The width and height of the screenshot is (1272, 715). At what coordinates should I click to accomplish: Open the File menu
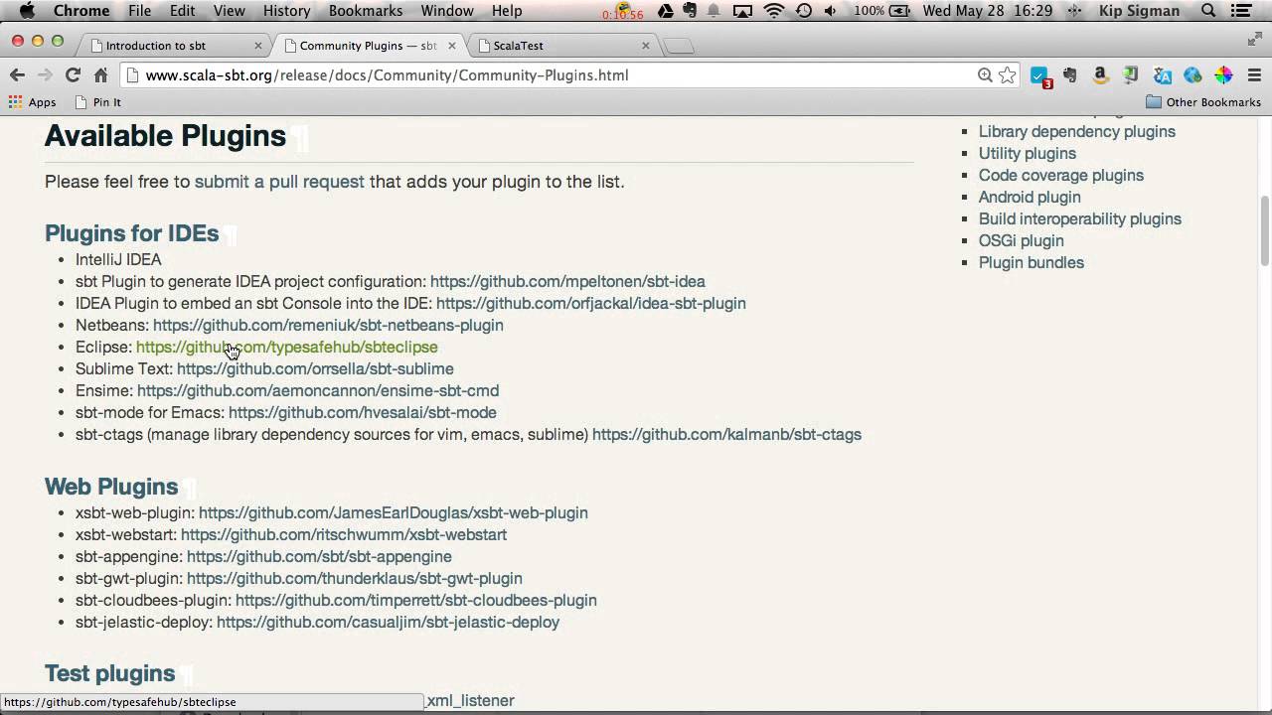(140, 11)
